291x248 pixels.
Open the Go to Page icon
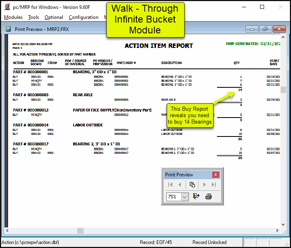(192, 185)
